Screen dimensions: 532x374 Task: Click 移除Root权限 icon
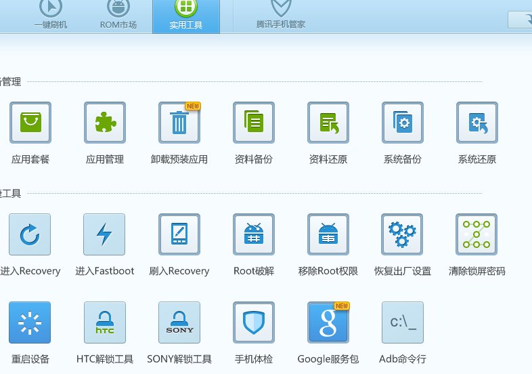point(328,235)
